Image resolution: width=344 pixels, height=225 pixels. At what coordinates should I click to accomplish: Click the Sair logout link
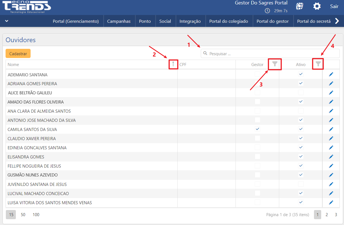[x=334, y=6]
